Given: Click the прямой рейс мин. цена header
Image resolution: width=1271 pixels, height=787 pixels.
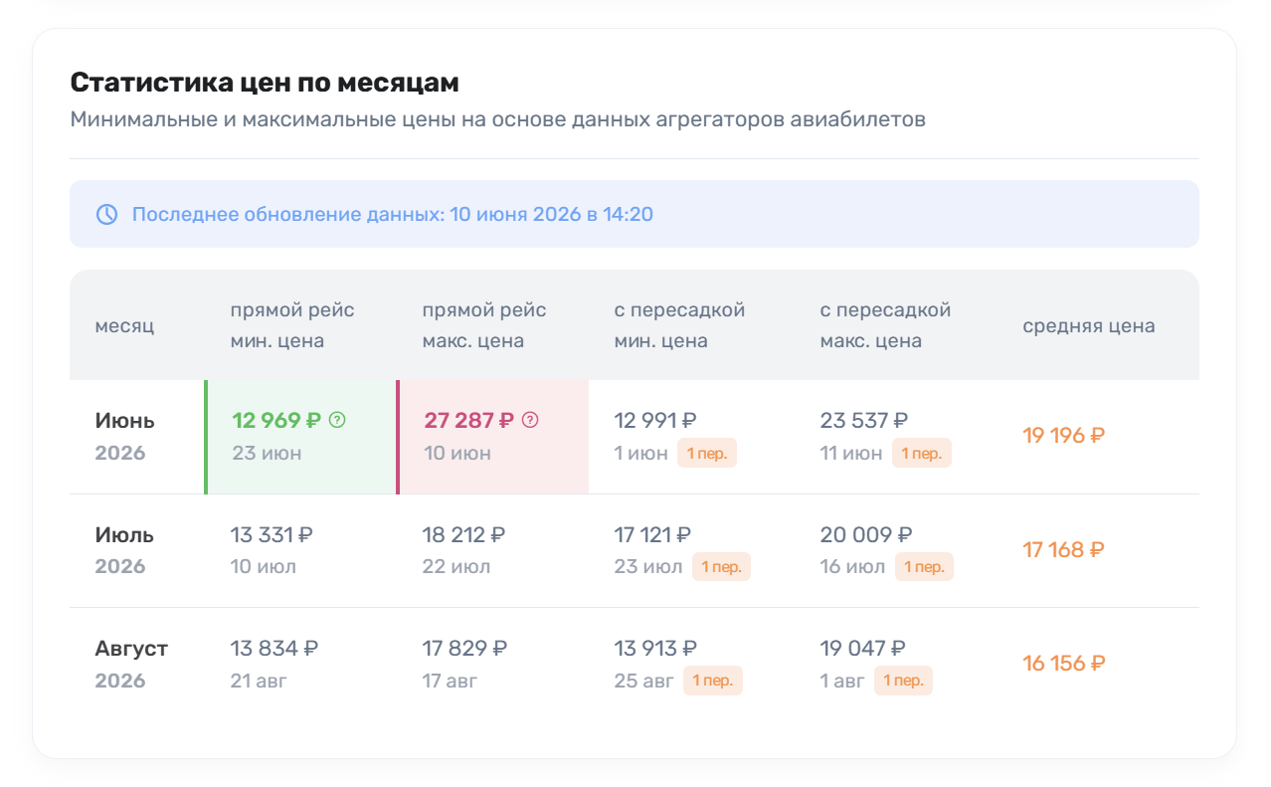Looking at the screenshot, I should (292, 325).
